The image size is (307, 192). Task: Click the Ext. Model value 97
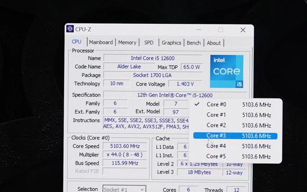pyautogui.click(x=175, y=112)
